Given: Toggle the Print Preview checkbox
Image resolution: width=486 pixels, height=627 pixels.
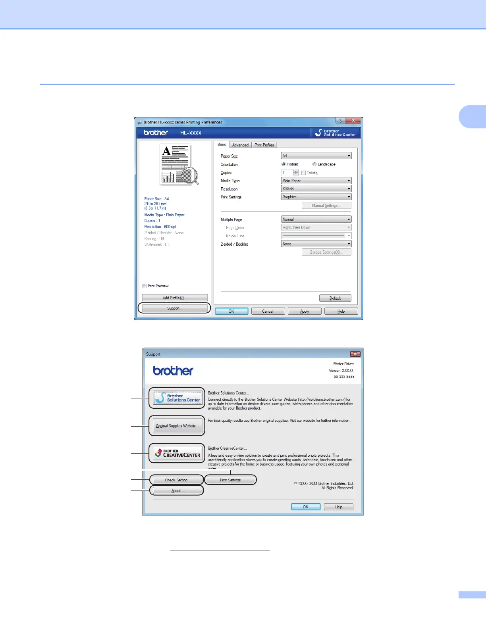Looking at the screenshot, I should [x=145, y=286].
